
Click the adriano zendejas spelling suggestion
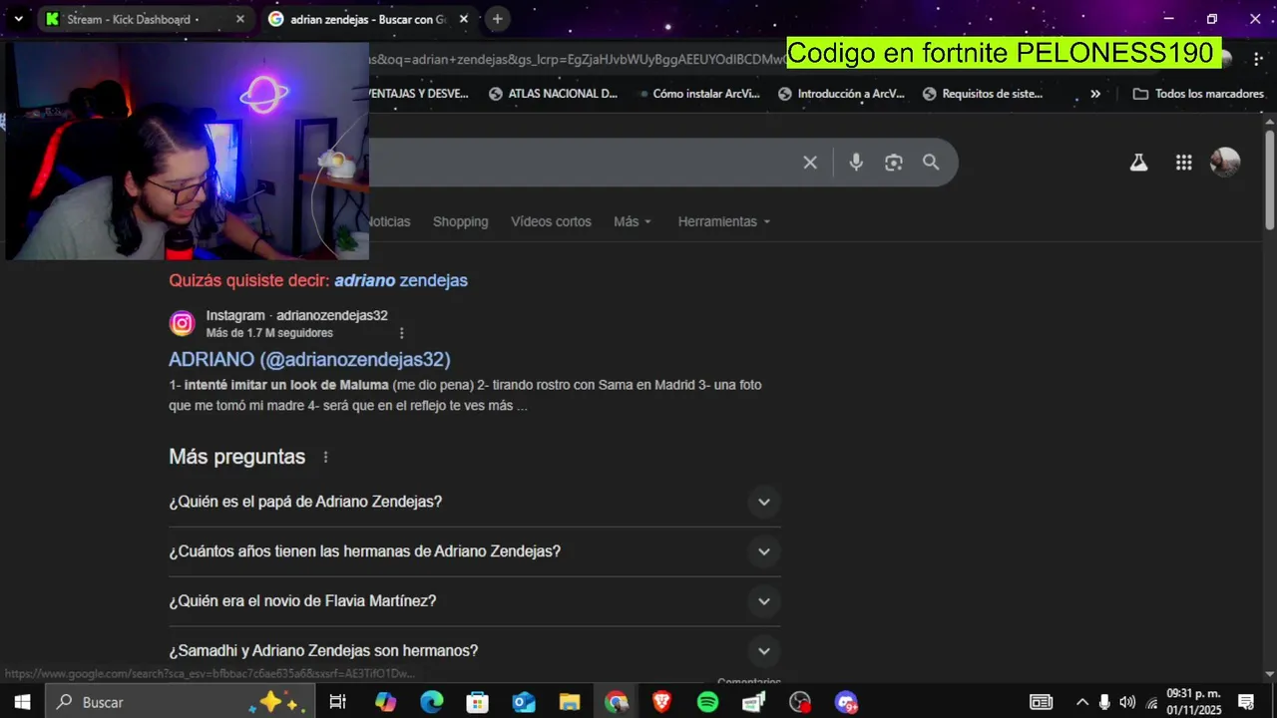(x=401, y=280)
